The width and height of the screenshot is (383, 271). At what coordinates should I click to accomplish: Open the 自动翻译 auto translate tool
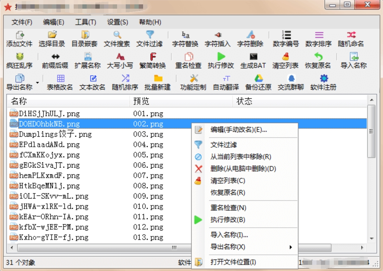226,82
